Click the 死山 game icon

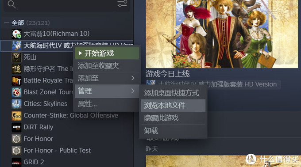click(x=16, y=57)
